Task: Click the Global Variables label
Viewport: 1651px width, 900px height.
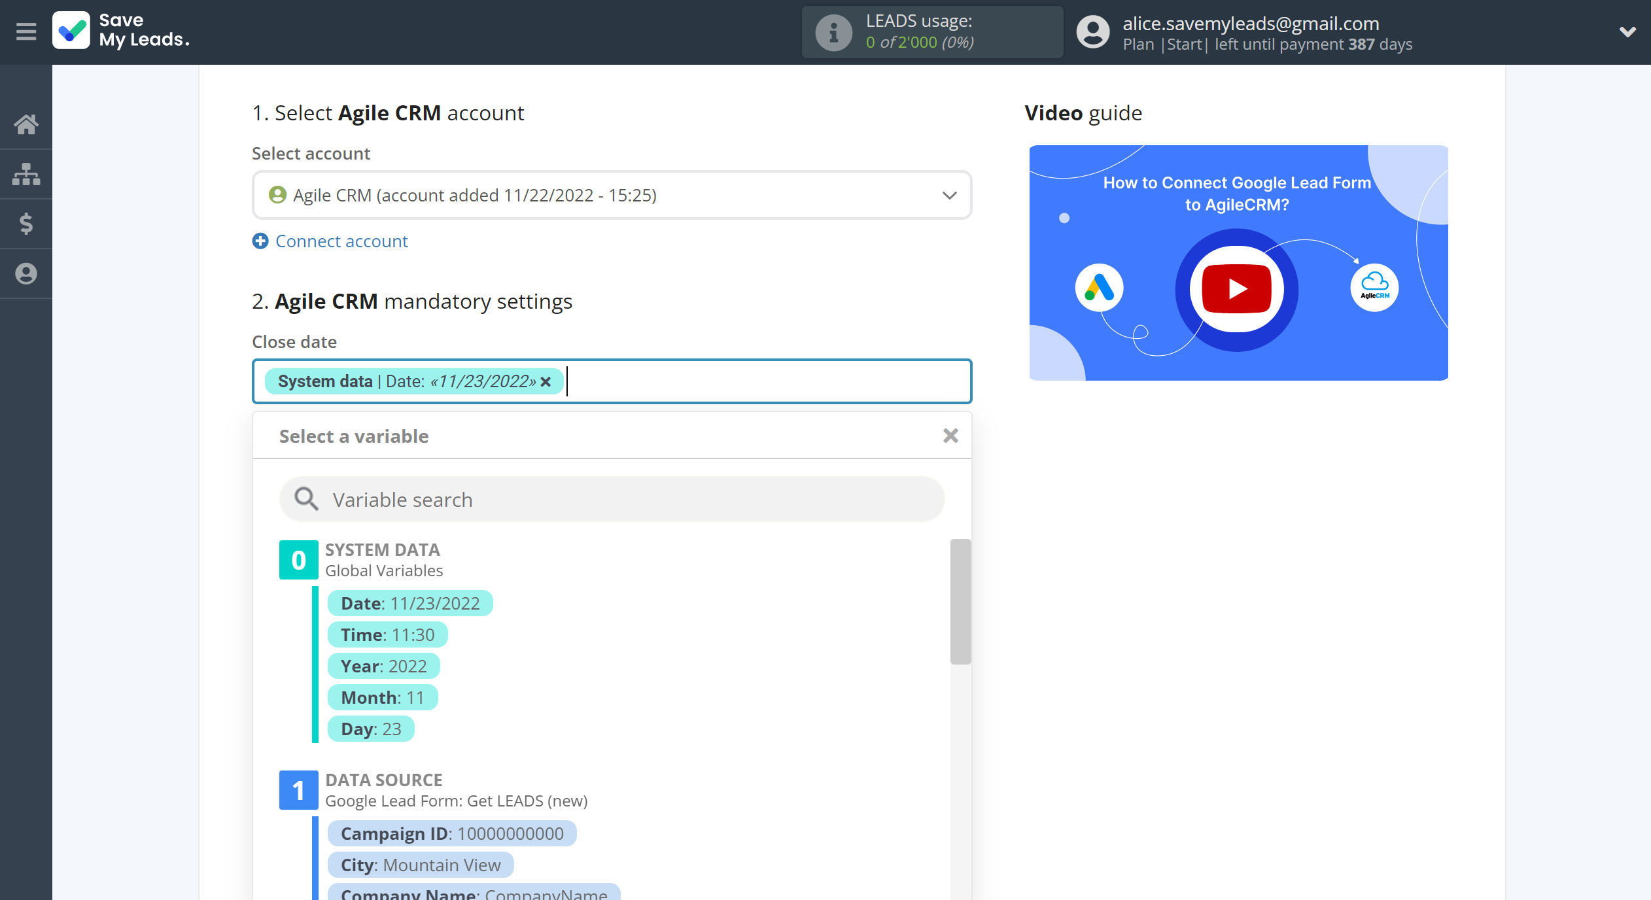Action: [384, 571]
